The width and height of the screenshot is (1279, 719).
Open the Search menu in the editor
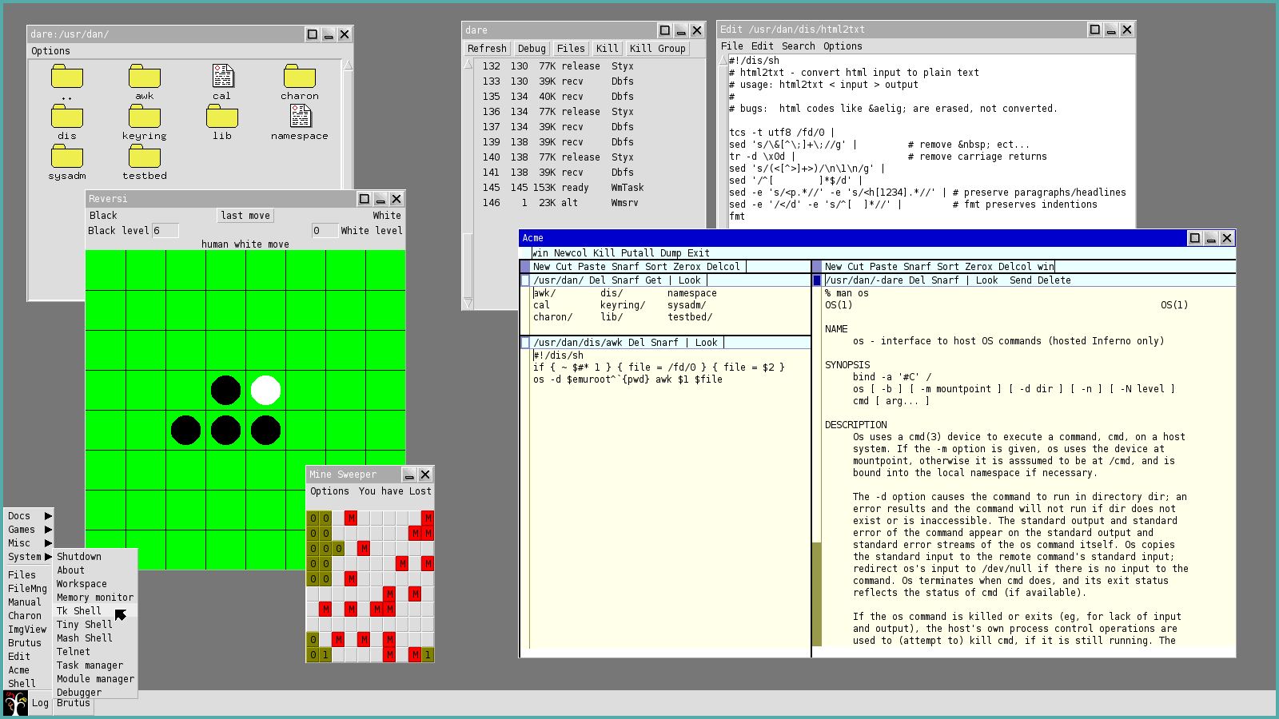tap(798, 46)
